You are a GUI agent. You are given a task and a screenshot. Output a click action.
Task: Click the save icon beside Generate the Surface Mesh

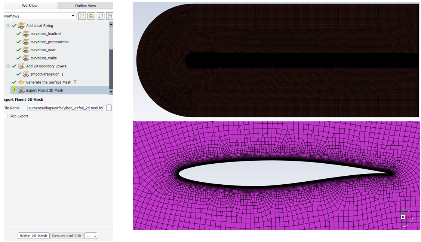pyautogui.click(x=75, y=82)
